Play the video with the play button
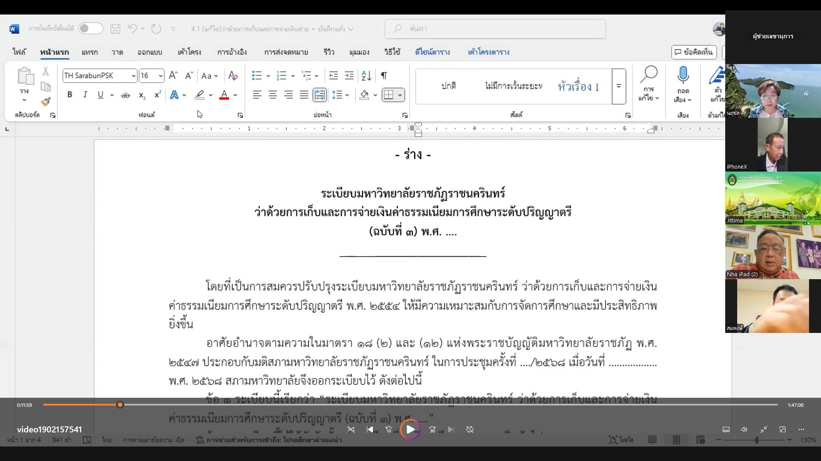 pos(410,429)
